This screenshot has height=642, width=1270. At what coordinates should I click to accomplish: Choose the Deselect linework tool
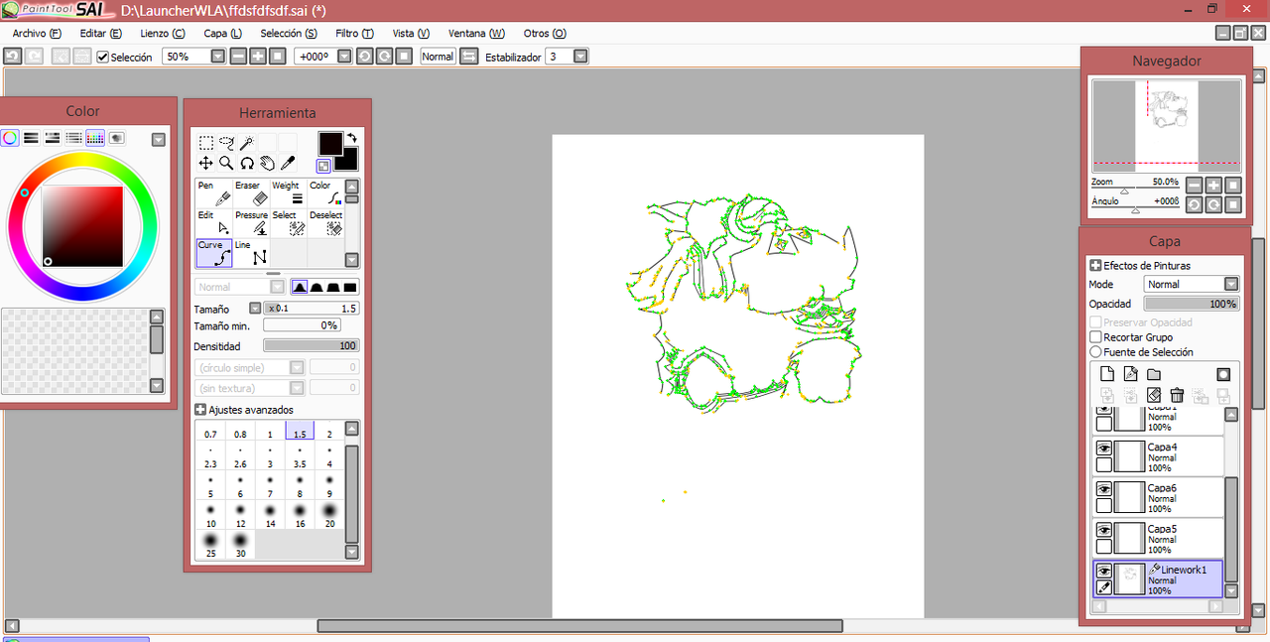click(325, 223)
